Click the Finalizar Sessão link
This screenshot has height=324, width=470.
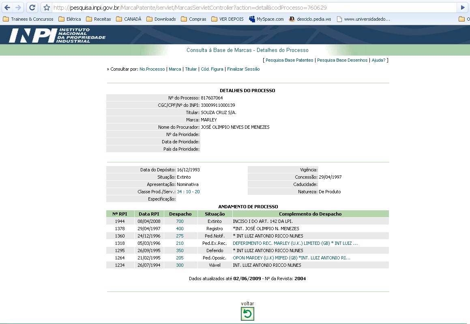pyautogui.click(x=243, y=69)
